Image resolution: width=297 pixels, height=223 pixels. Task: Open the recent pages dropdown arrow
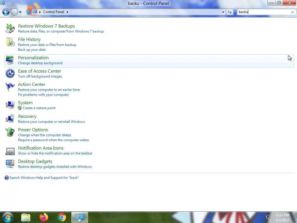tap(20, 12)
